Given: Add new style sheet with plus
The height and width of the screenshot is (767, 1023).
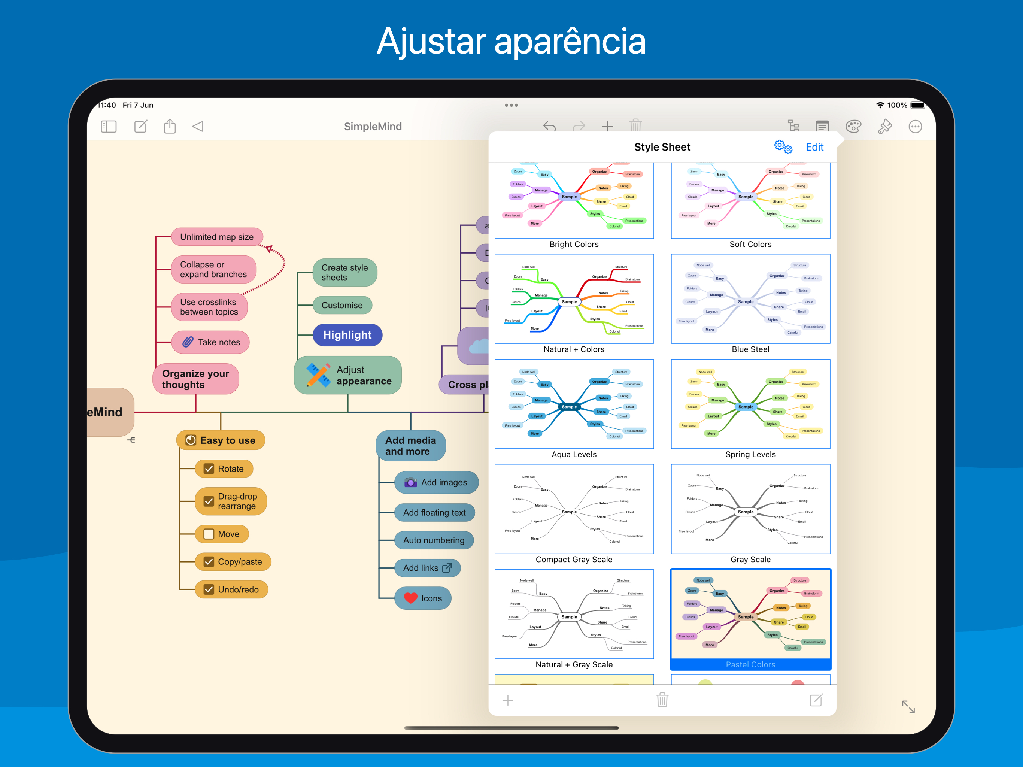Looking at the screenshot, I should coord(508,700).
